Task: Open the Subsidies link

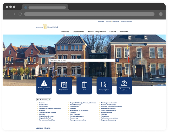Action: point(42,114)
